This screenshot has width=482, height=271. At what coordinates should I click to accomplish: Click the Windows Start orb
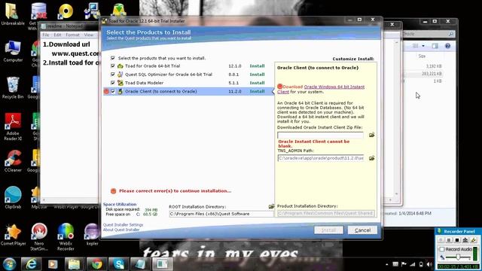click(x=9, y=264)
